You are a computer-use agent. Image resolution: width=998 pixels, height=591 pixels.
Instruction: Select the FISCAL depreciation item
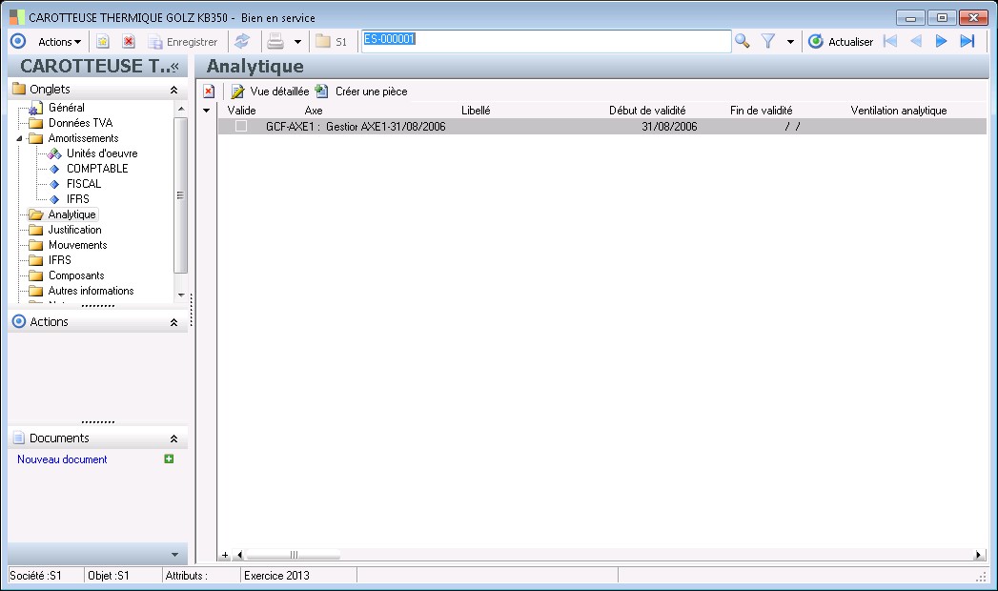point(83,184)
